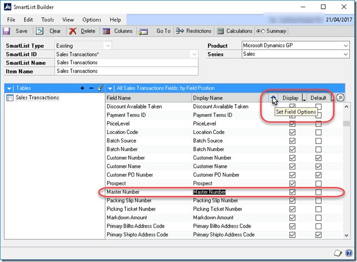Open the Series dropdown
Screen dimensions: 357x262
(x=345, y=54)
